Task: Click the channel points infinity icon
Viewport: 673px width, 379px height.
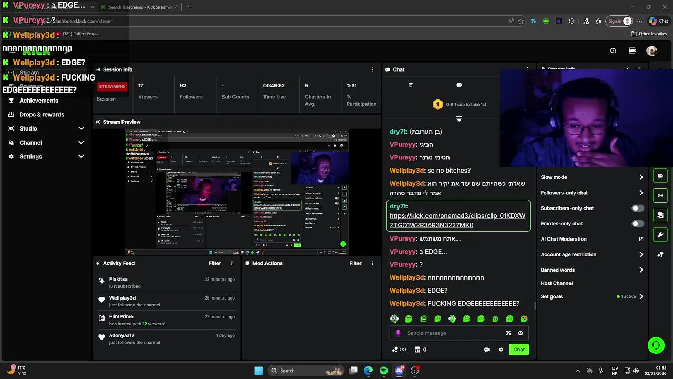Action: pos(399,350)
